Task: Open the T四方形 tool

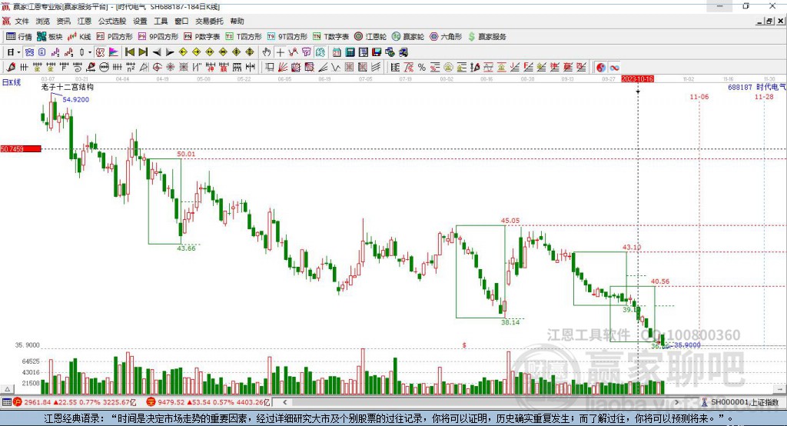Action: coord(244,37)
